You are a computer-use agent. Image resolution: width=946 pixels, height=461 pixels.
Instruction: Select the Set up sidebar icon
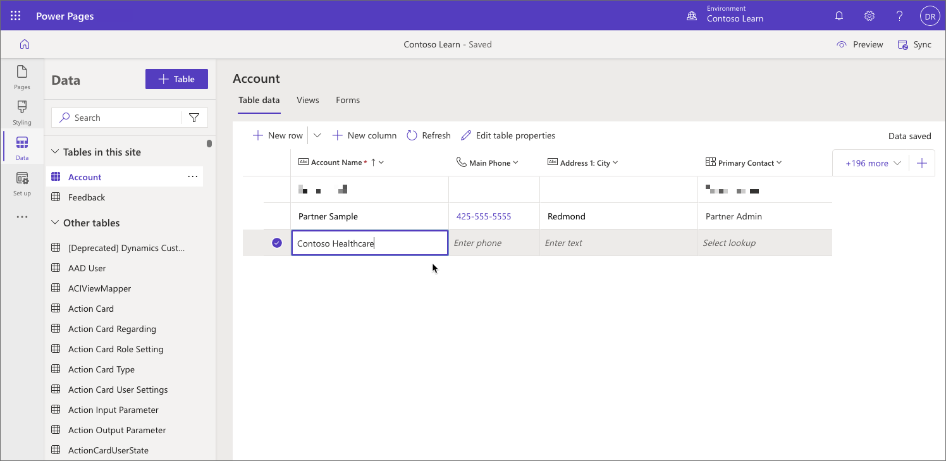click(21, 183)
